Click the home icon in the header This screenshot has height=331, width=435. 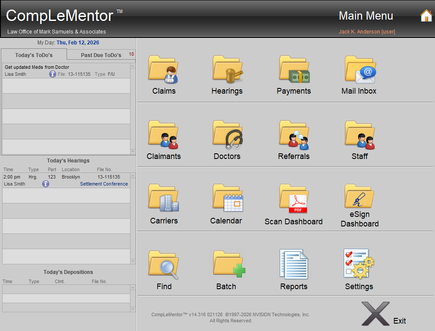click(x=425, y=16)
